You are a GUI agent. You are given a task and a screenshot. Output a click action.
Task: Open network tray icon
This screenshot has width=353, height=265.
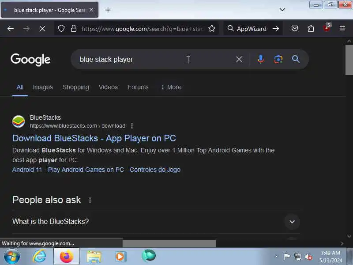click(298, 257)
